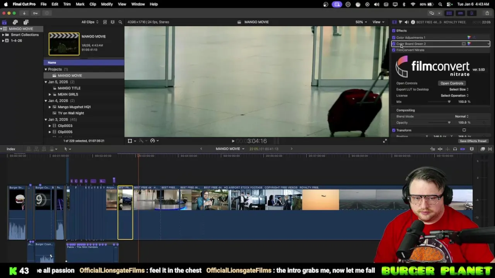This screenshot has width=495, height=278.
Task: Open the File menu
Action: click(43, 4)
